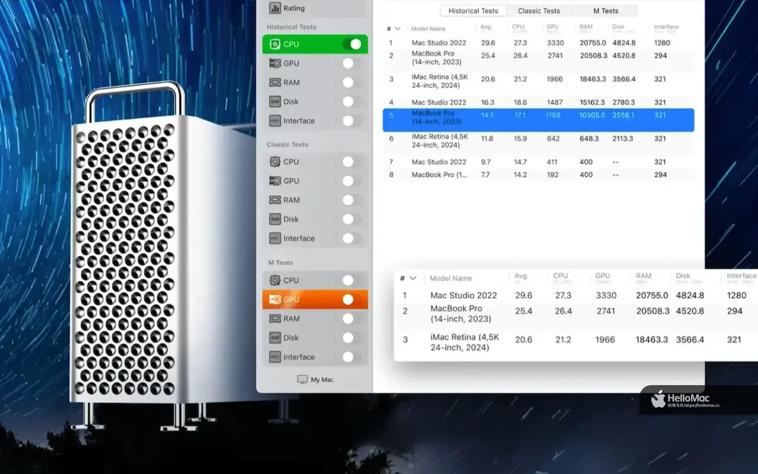The image size is (758, 474).
Task: Open the My Mac button
Action: click(x=316, y=379)
